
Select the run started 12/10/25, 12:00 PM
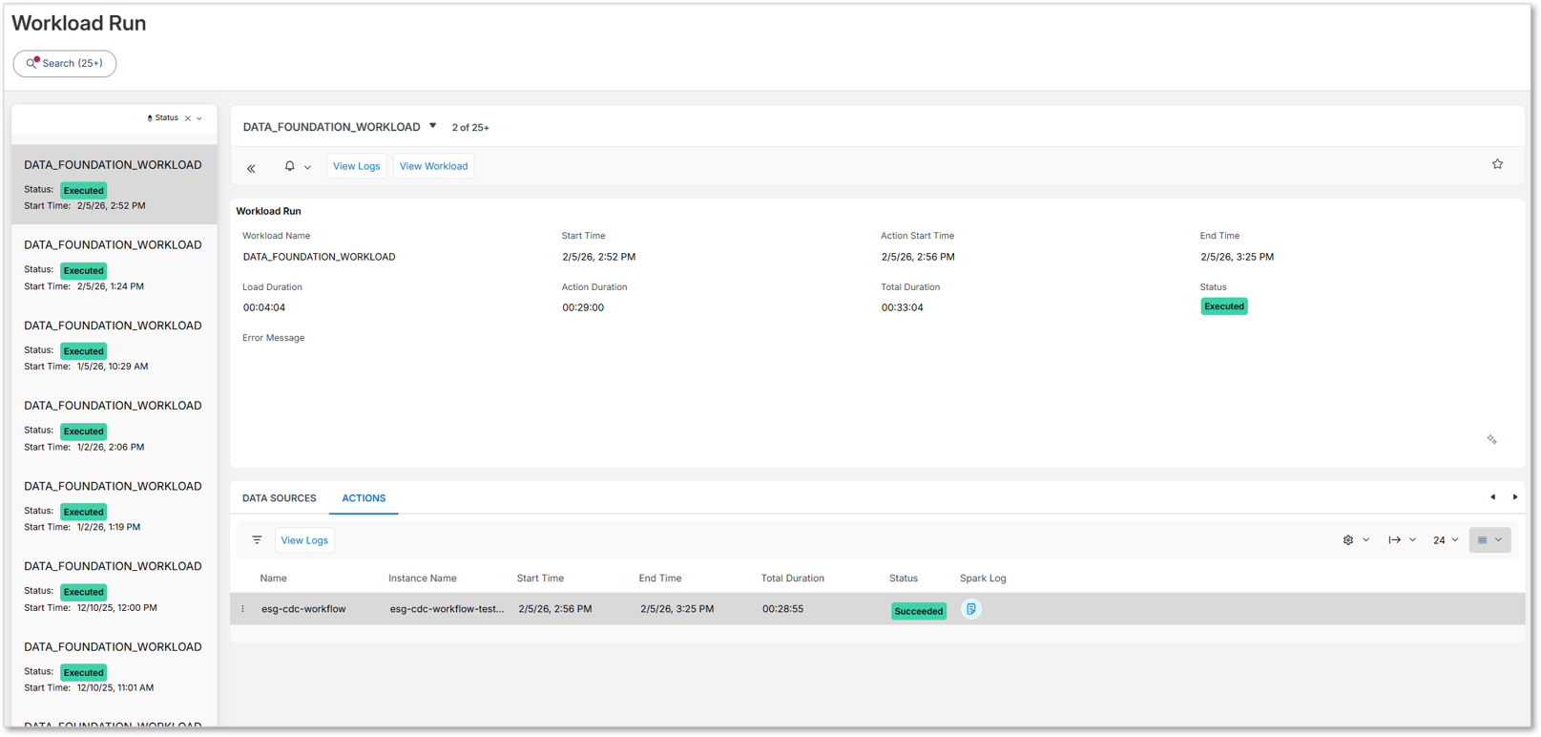point(115,586)
